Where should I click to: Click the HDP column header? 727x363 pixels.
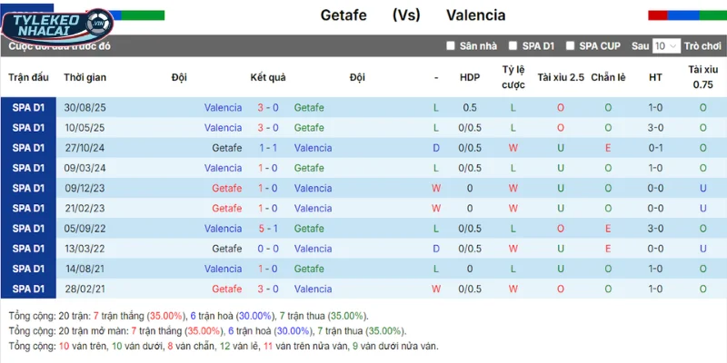[470, 77]
